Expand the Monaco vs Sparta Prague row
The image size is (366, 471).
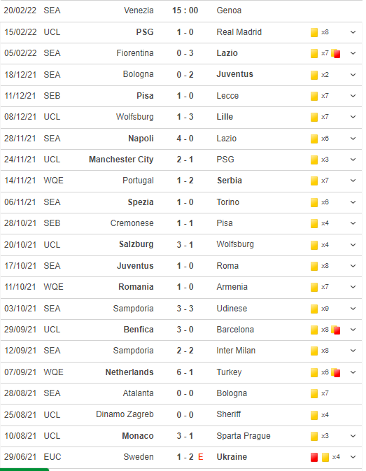pyautogui.click(x=353, y=436)
